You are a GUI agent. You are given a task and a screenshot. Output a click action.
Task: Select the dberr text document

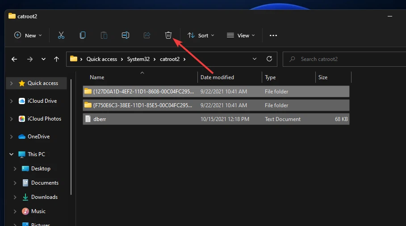100,119
